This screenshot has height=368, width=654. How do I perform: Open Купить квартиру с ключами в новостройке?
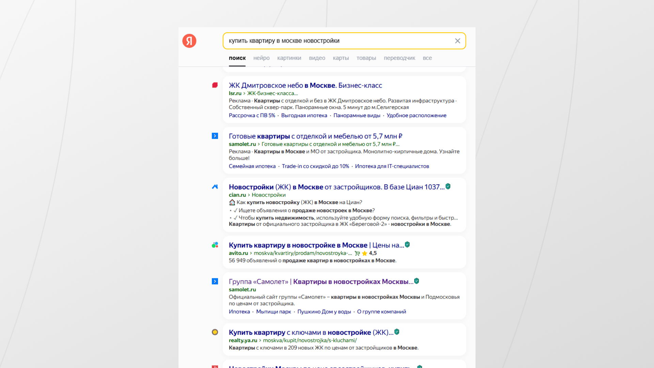[x=311, y=333]
